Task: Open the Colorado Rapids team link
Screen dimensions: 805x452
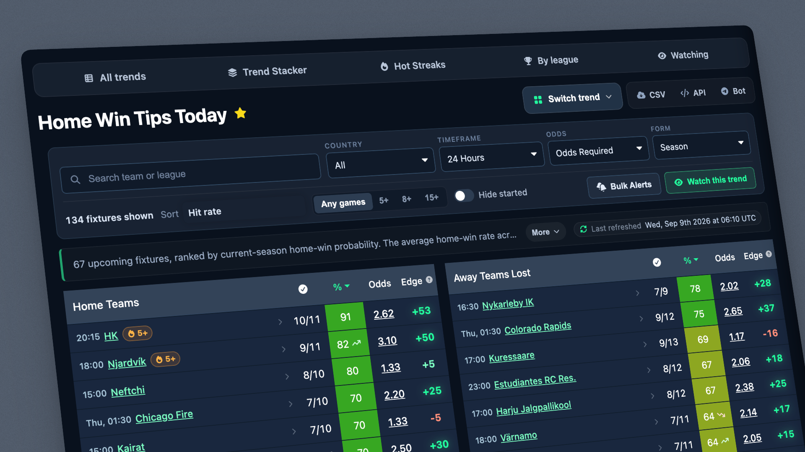Action: (x=538, y=328)
